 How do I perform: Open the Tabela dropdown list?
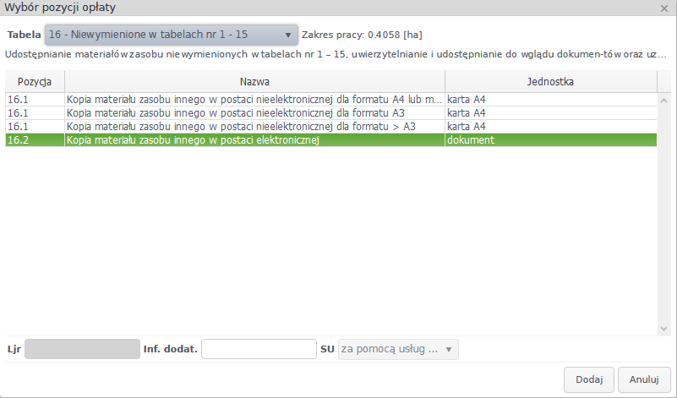(172, 35)
